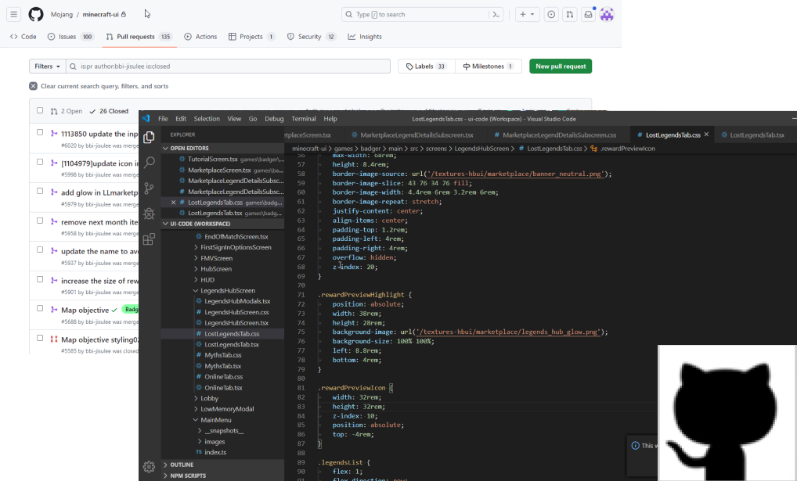This screenshot has height=481, width=797.
Task: Open TutorialScreen.tsx from Open Editors
Action: pos(212,160)
